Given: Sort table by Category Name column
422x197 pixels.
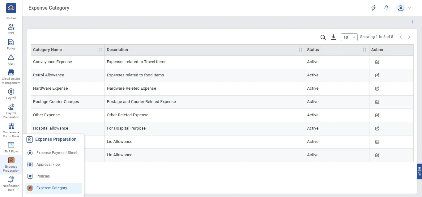Looking at the screenshot, I should point(100,50).
